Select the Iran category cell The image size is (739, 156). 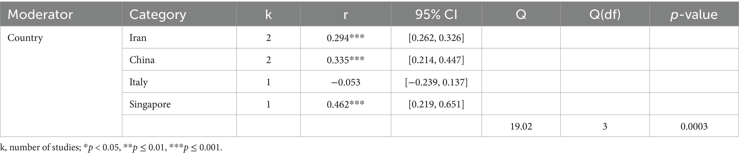click(138, 38)
